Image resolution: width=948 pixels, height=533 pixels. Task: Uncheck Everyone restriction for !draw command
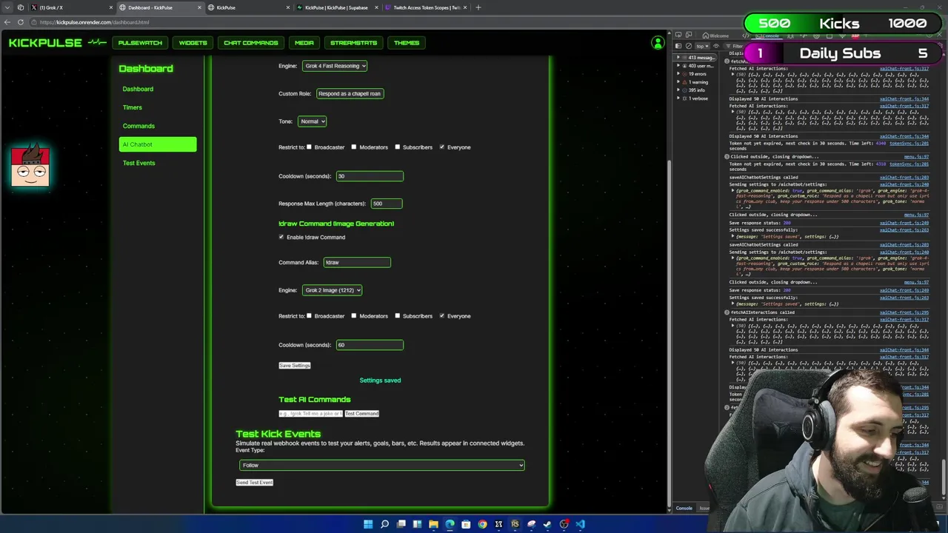coord(442,315)
